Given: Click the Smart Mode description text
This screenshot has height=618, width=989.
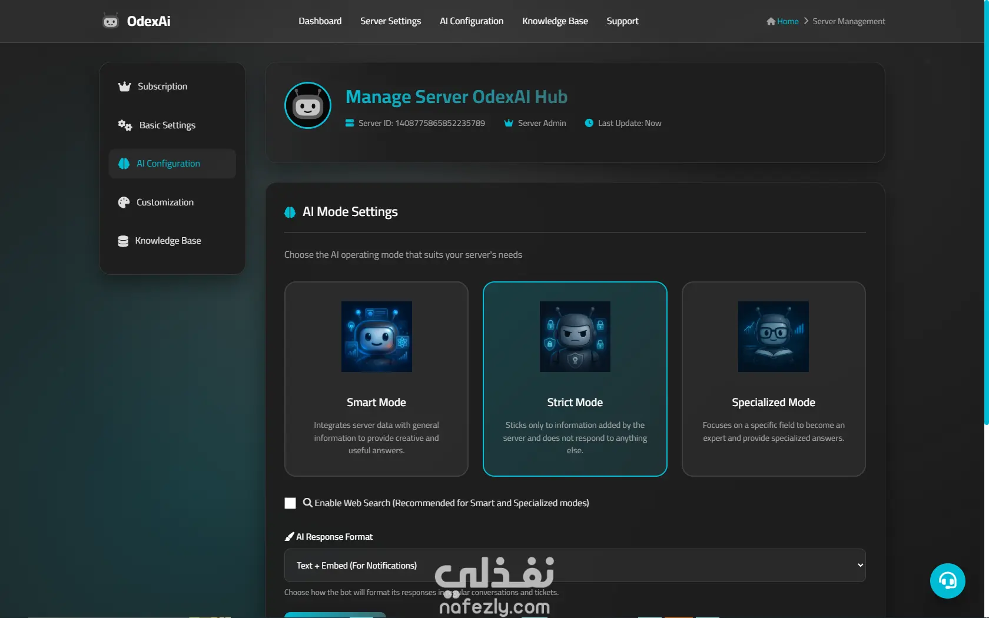Looking at the screenshot, I should [x=377, y=438].
